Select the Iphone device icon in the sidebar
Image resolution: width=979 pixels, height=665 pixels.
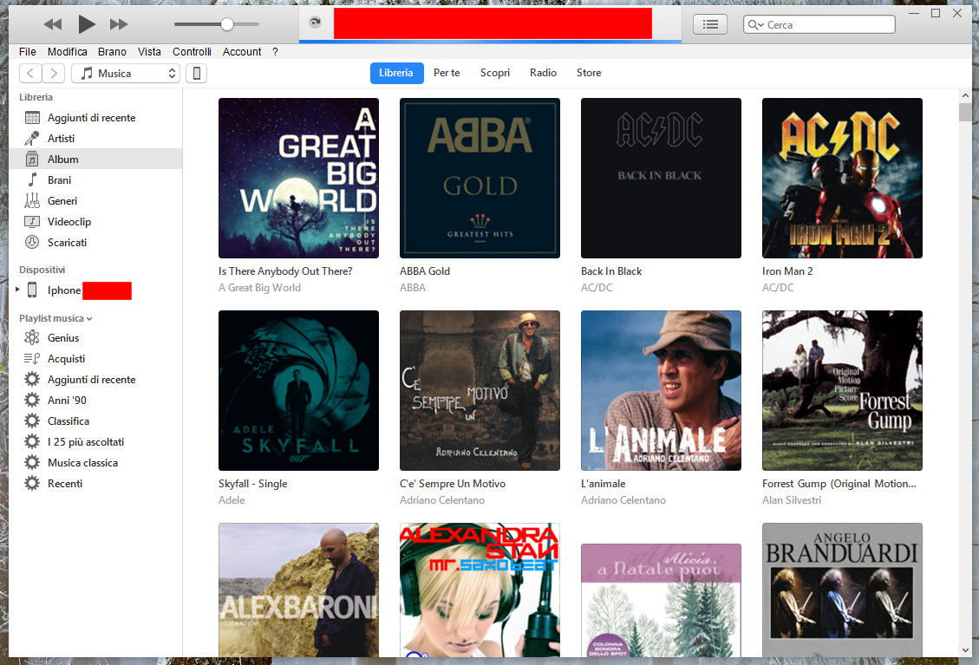coord(32,290)
